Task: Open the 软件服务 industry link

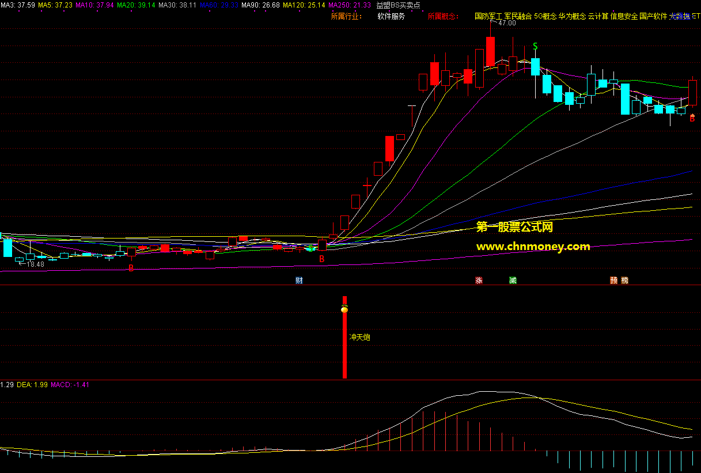Action: tap(391, 16)
